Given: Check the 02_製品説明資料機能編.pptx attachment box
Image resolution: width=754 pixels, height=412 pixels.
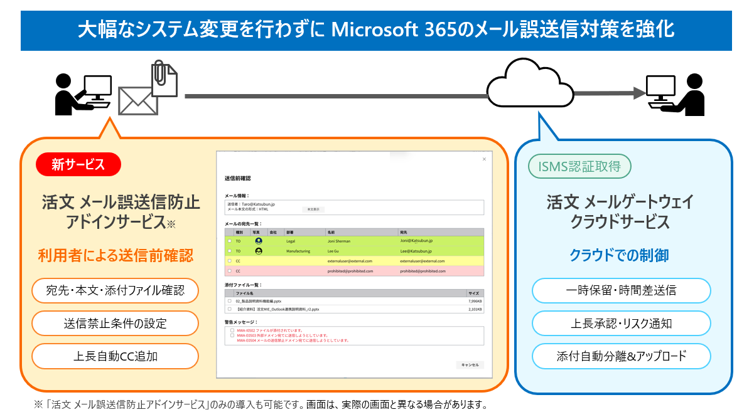Looking at the screenshot, I should [229, 301].
